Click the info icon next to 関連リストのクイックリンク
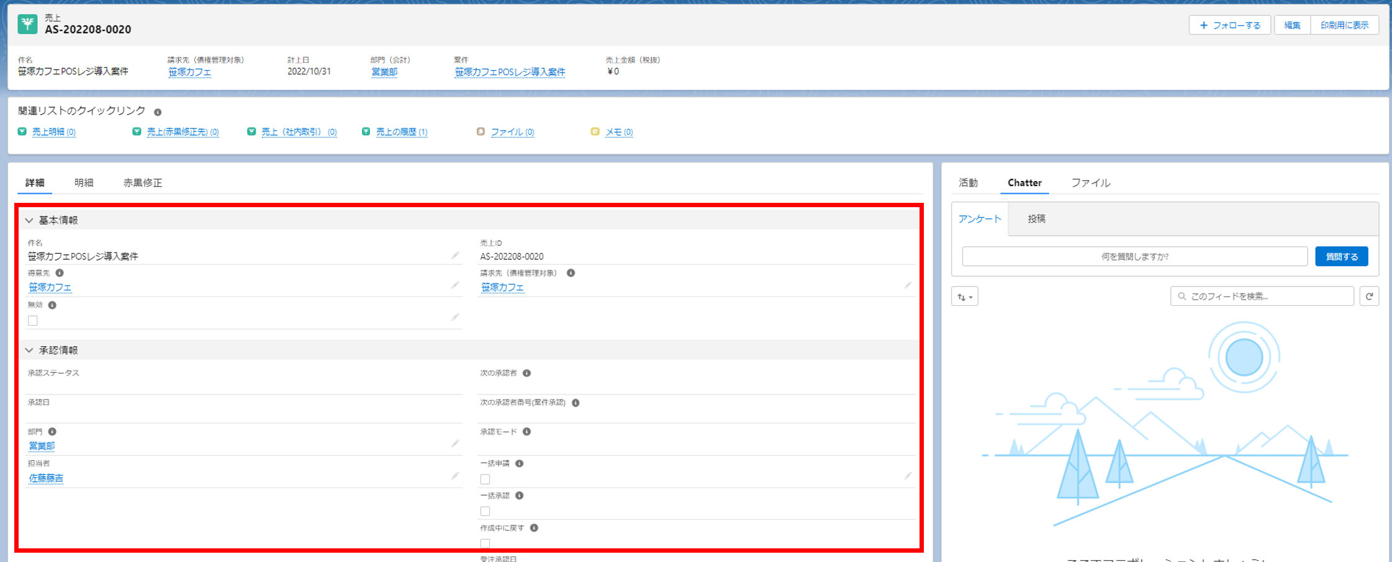The image size is (1392, 562). click(158, 112)
